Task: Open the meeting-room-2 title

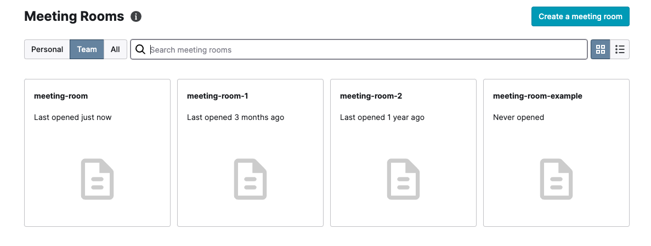Action: point(371,96)
